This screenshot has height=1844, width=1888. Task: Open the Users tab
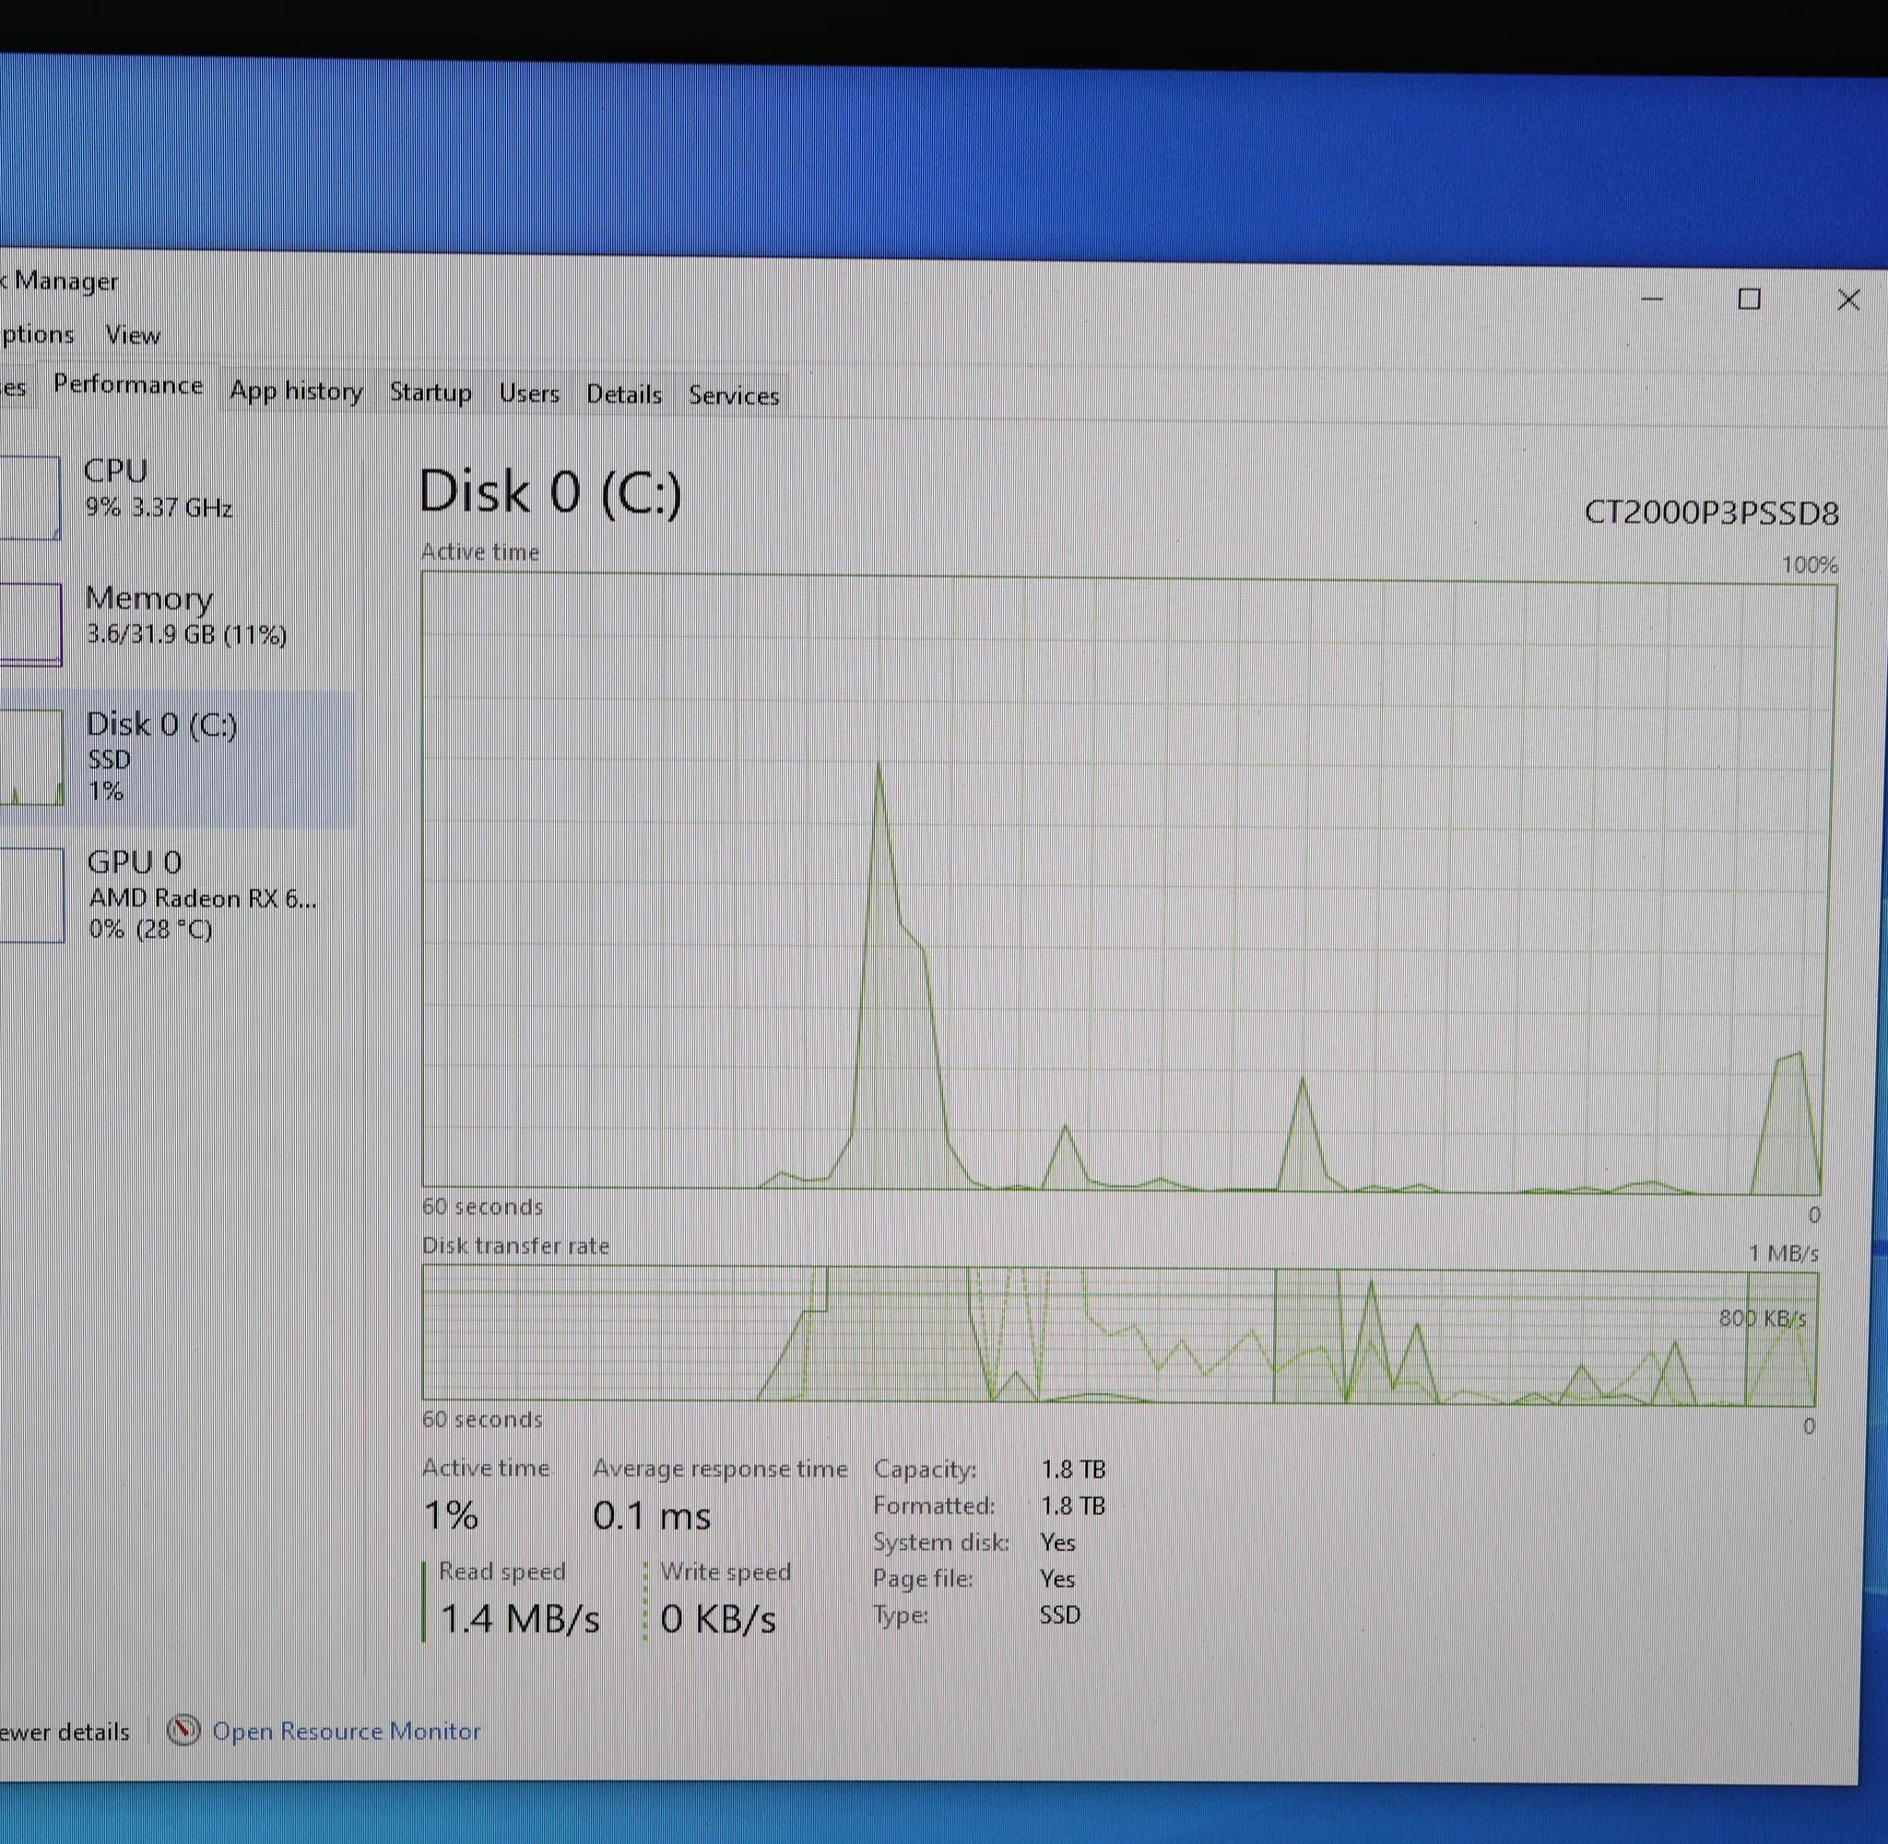point(528,393)
